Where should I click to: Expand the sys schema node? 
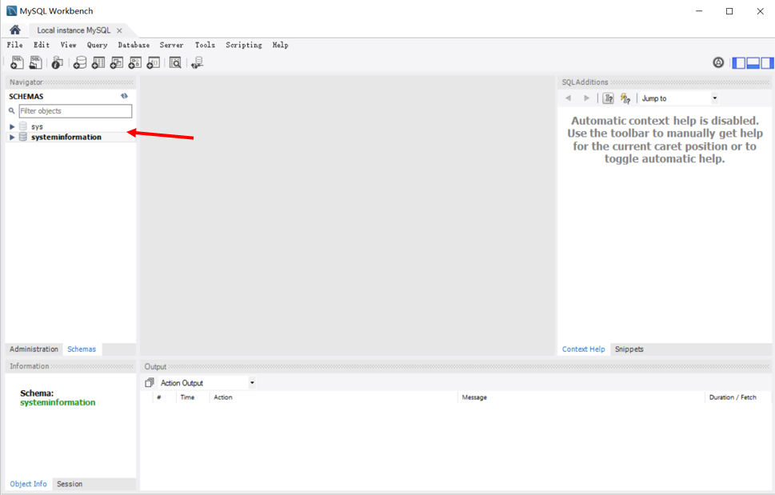tap(12, 127)
